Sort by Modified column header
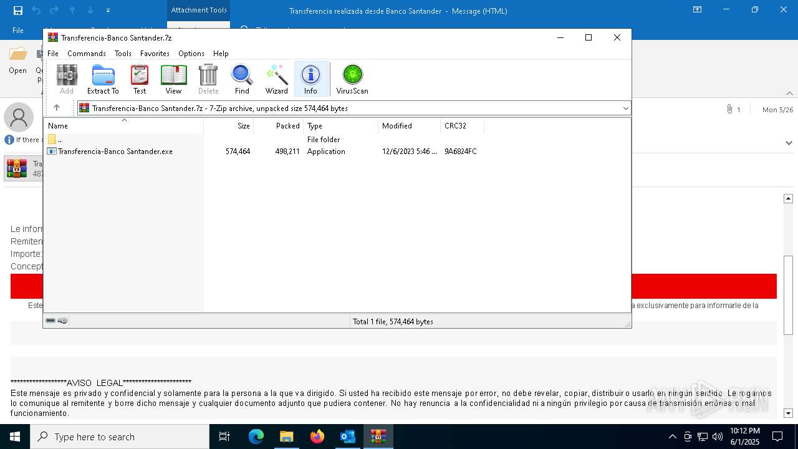The height and width of the screenshot is (449, 798). coord(410,126)
